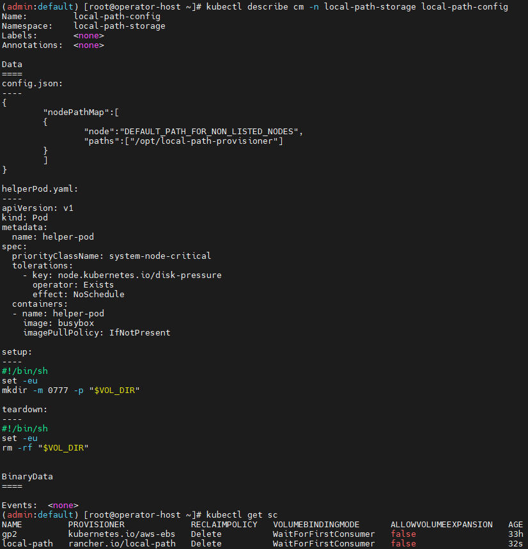Click the #!/bin/sh line under teardown
Viewport: 528px width, 549px height.
[x=24, y=429]
